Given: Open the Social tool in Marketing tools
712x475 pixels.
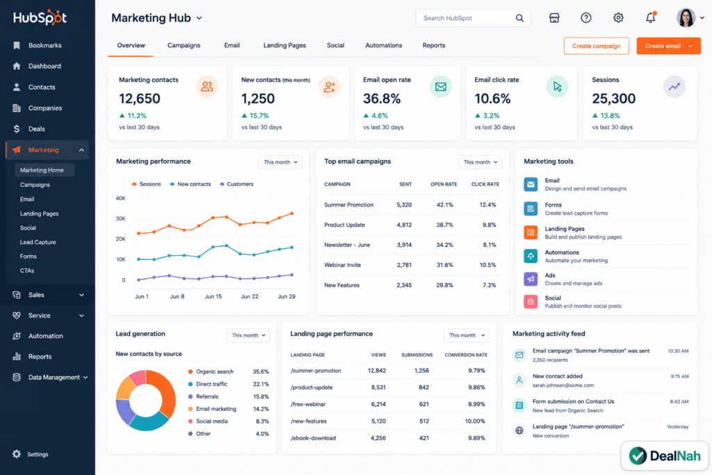Looking at the screenshot, I should pos(606,302).
